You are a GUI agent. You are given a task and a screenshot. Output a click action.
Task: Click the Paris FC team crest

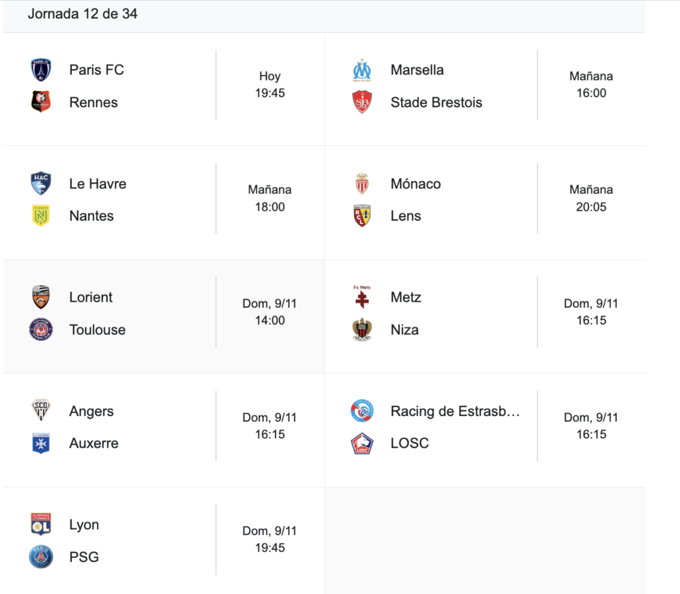click(41, 70)
